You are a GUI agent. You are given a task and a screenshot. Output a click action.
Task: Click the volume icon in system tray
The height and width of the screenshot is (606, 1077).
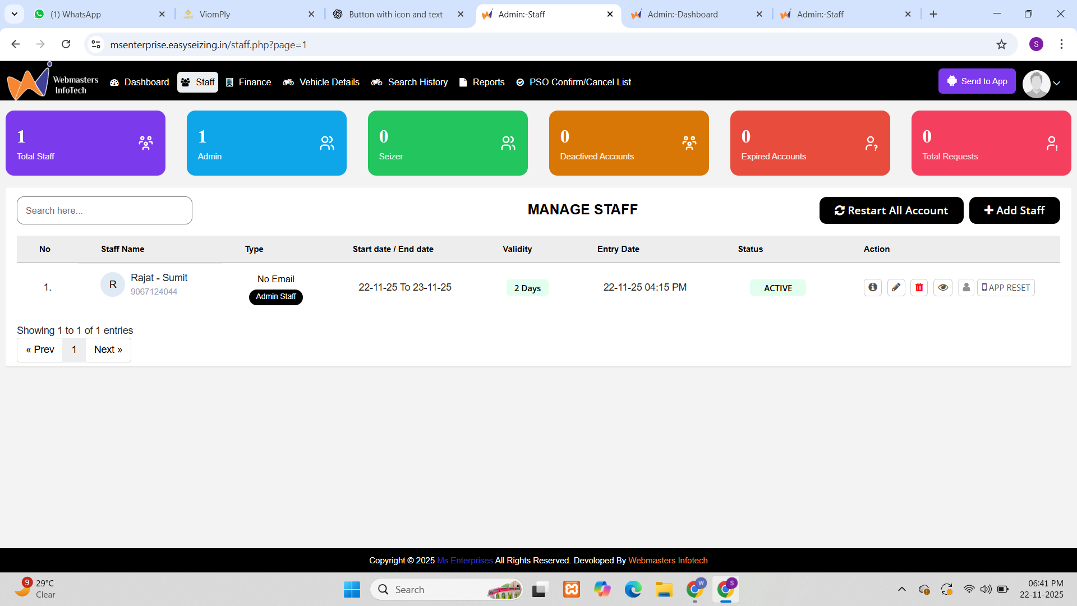click(x=986, y=589)
